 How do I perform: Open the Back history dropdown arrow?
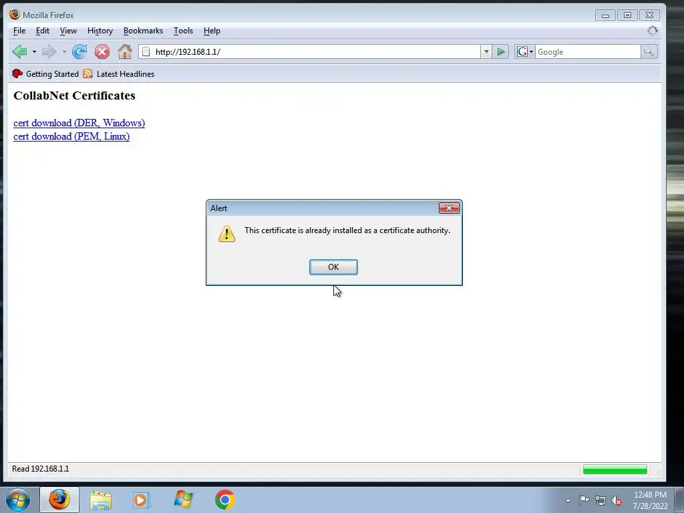coord(34,52)
